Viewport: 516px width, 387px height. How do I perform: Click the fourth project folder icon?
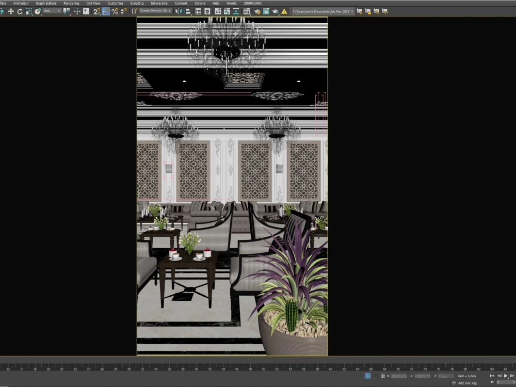coord(385,11)
